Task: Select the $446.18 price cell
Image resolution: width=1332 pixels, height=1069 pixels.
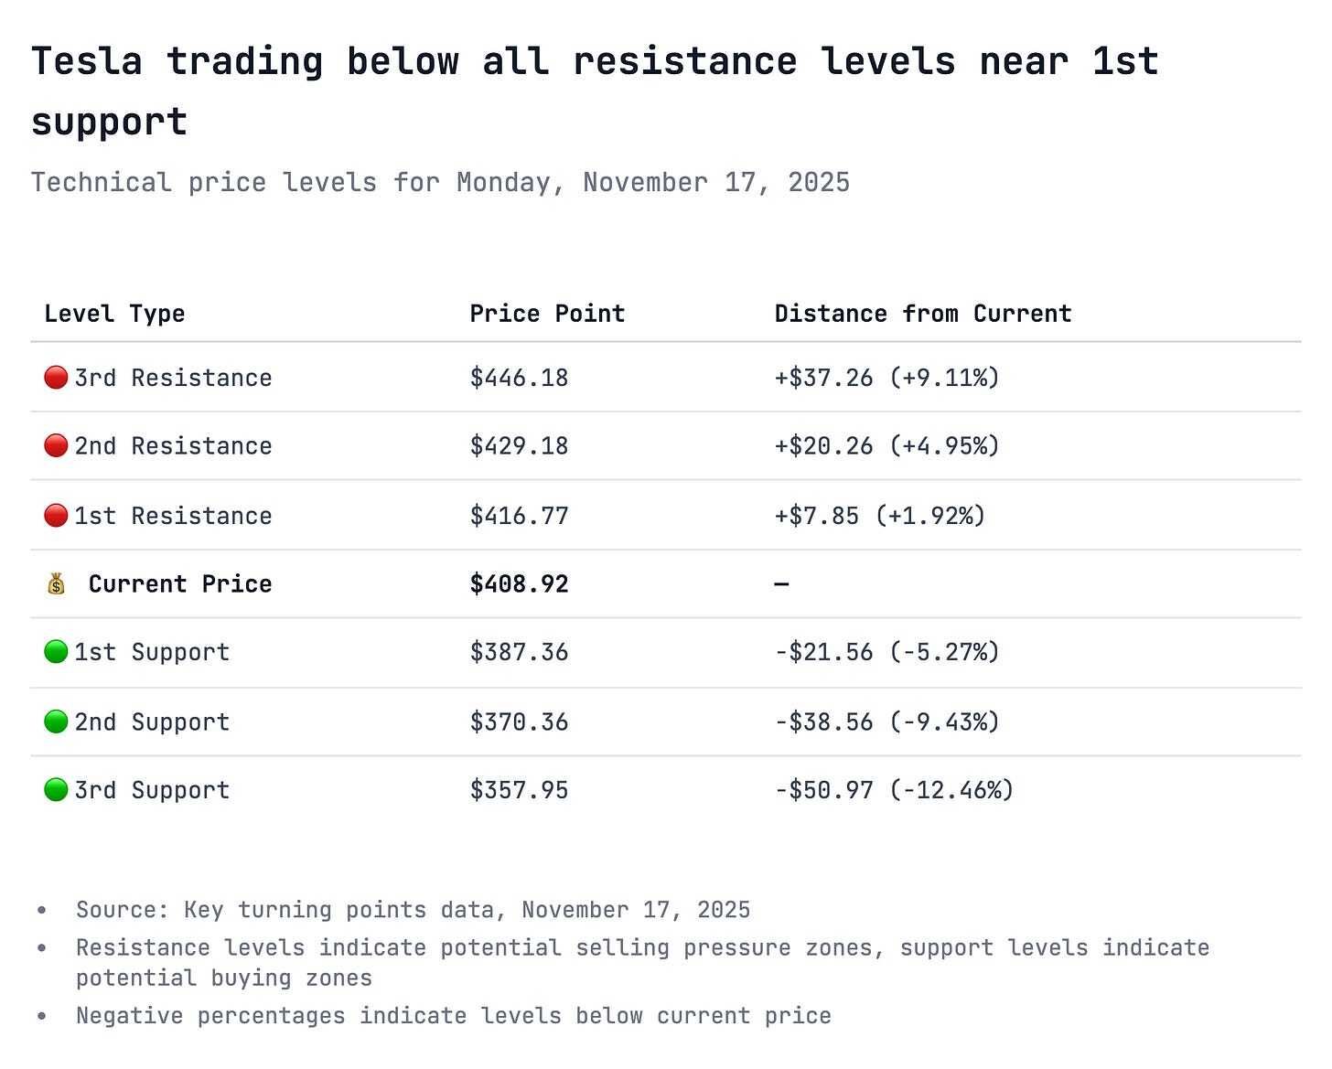Action: click(519, 378)
